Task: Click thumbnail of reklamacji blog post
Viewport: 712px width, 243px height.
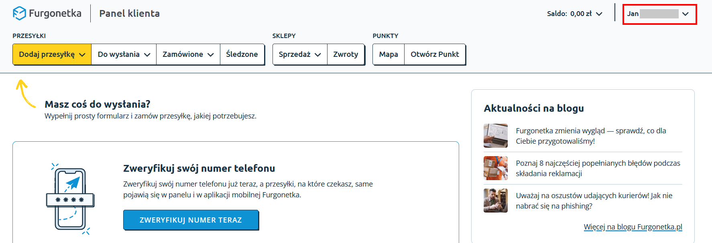Action: point(496,168)
